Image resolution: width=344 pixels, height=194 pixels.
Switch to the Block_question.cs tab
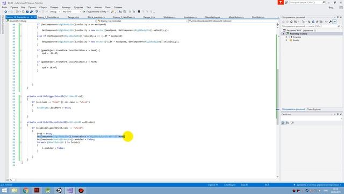click(96, 17)
